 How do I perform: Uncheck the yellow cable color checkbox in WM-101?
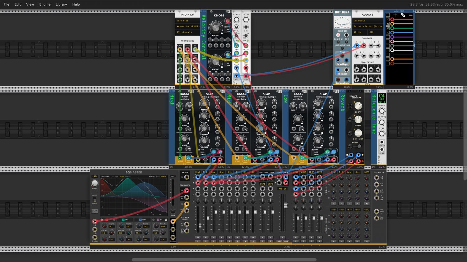(388, 24)
